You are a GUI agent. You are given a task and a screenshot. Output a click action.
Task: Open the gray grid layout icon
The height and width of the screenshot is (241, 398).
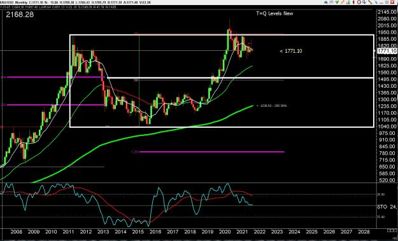(x=387, y=2)
